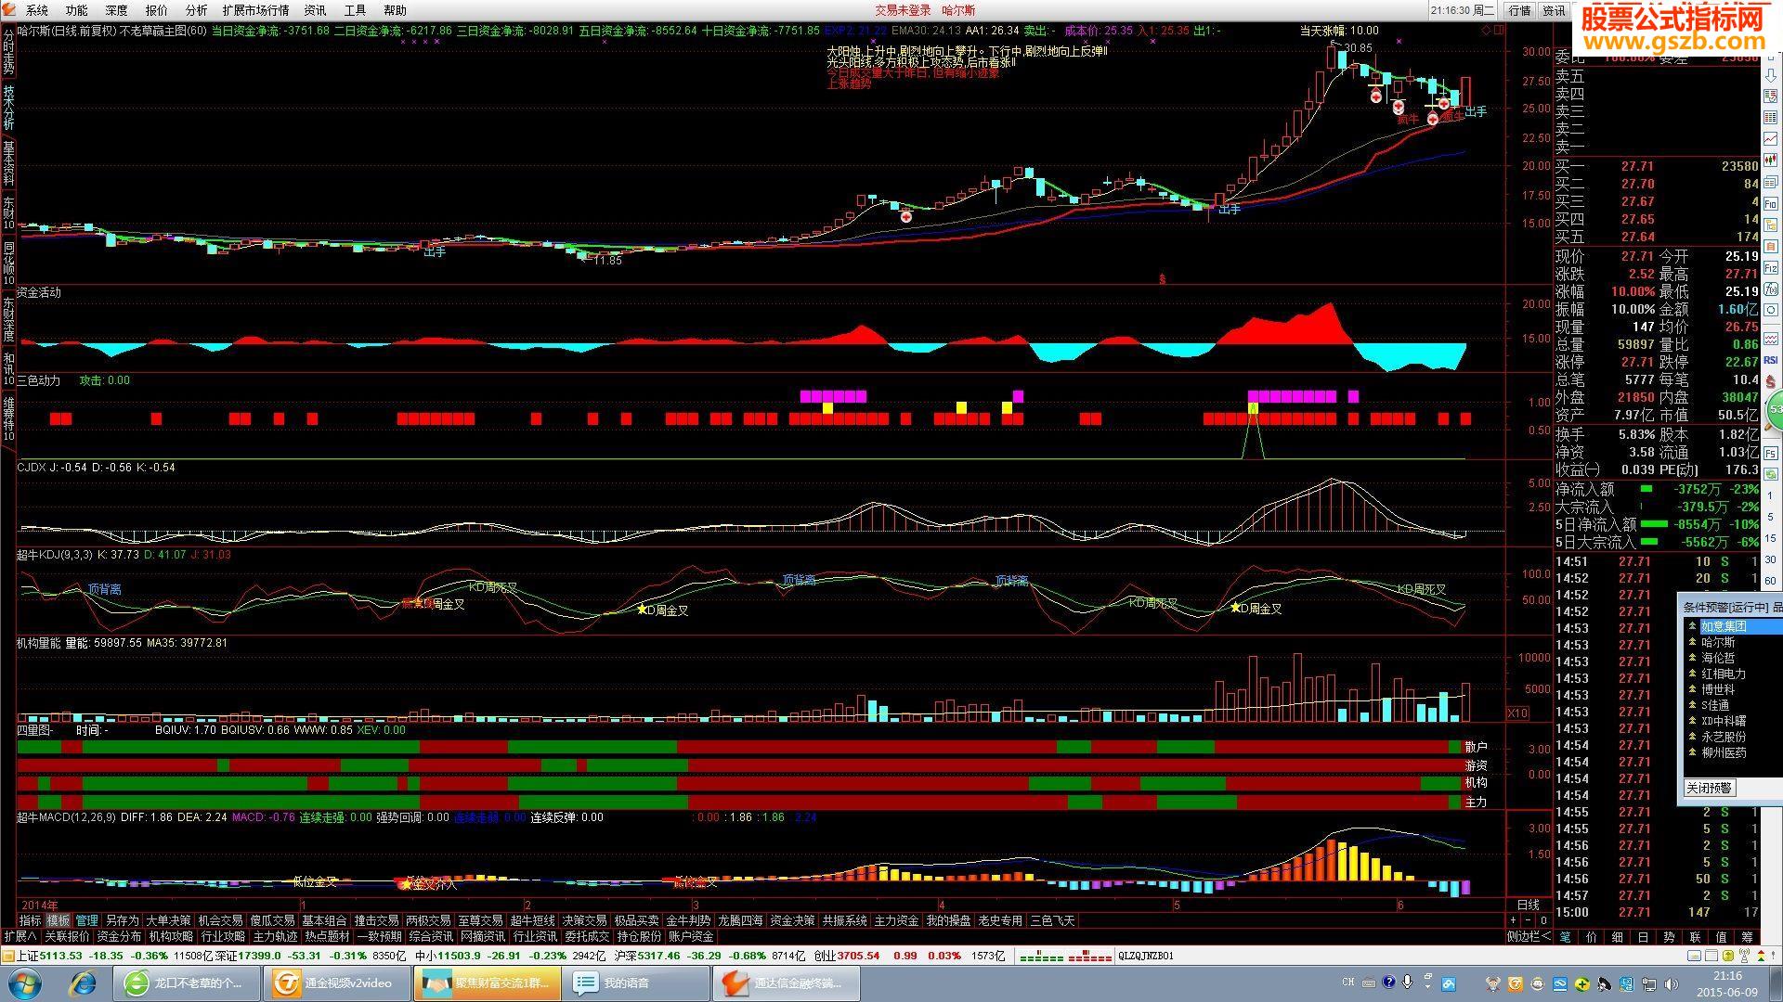This screenshot has height=1002, width=1783.
Task: Click the 行情 button at top right
Action: point(1519,10)
